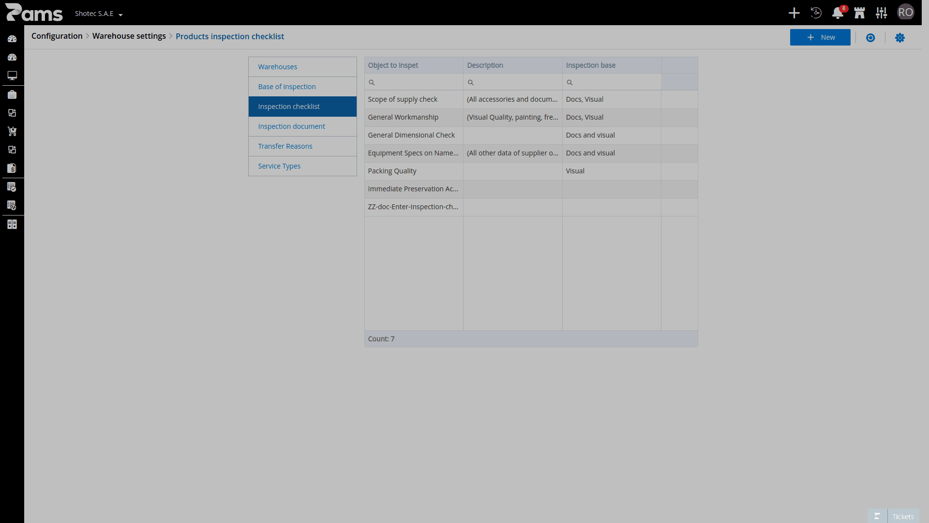Click the transfer squares icon below the briefcase icon
This screenshot has height=523, width=929.
tap(12, 113)
